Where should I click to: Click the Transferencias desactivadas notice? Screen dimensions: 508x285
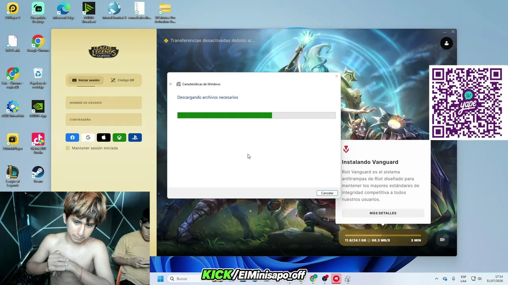[x=212, y=40]
